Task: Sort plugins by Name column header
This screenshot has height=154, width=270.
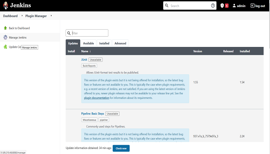Action: tap(85, 51)
